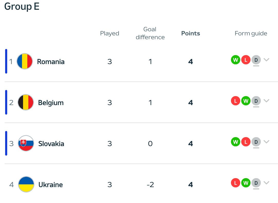This screenshot has height=203, width=278.
Task: Select the Goal difference column header
Action: pyautogui.click(x=150, y=33)
